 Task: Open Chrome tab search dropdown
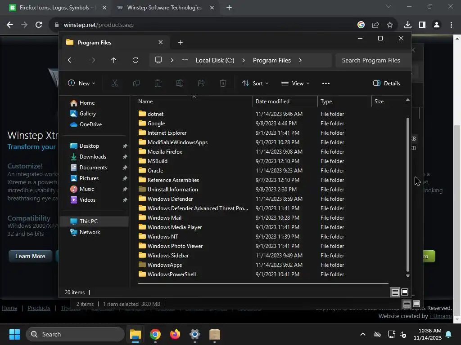(x=389, y=6)
